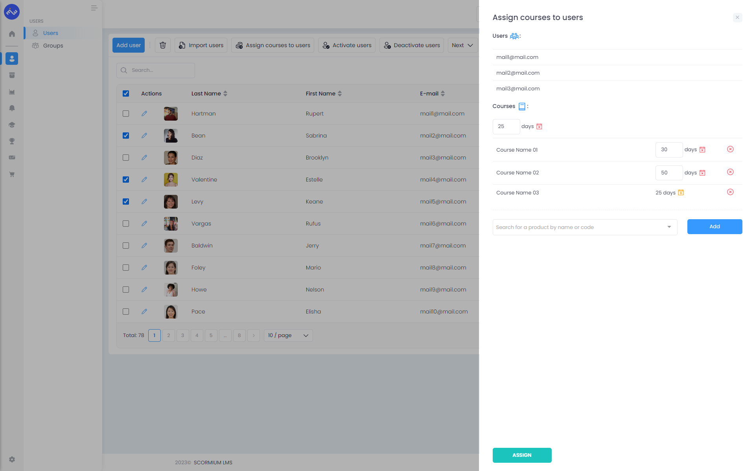Screen dimensions: 755x471
Task: Open the shopping cart sidebar icon
Action: click(12, 174)
